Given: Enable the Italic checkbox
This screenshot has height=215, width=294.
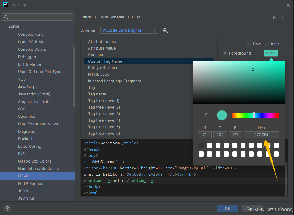Looking at the screenshot, I should click(267, 44).
